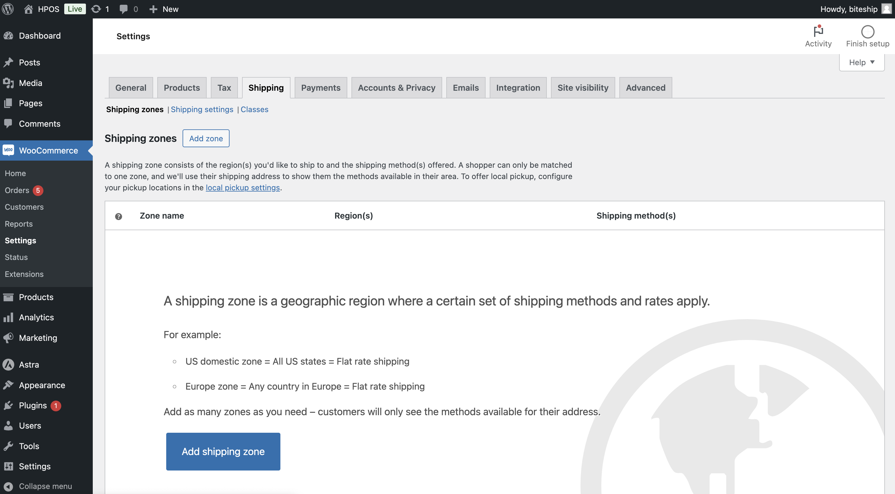Image resolution: width=895 pixels, height=494 pixels.
Task: Open the Activity flag icon
Action: (x=818, y=31)
